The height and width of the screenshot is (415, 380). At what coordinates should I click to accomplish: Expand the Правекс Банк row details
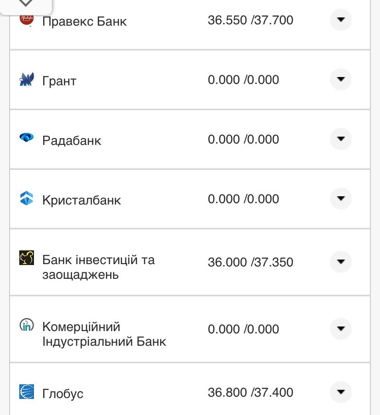[341, 20]
